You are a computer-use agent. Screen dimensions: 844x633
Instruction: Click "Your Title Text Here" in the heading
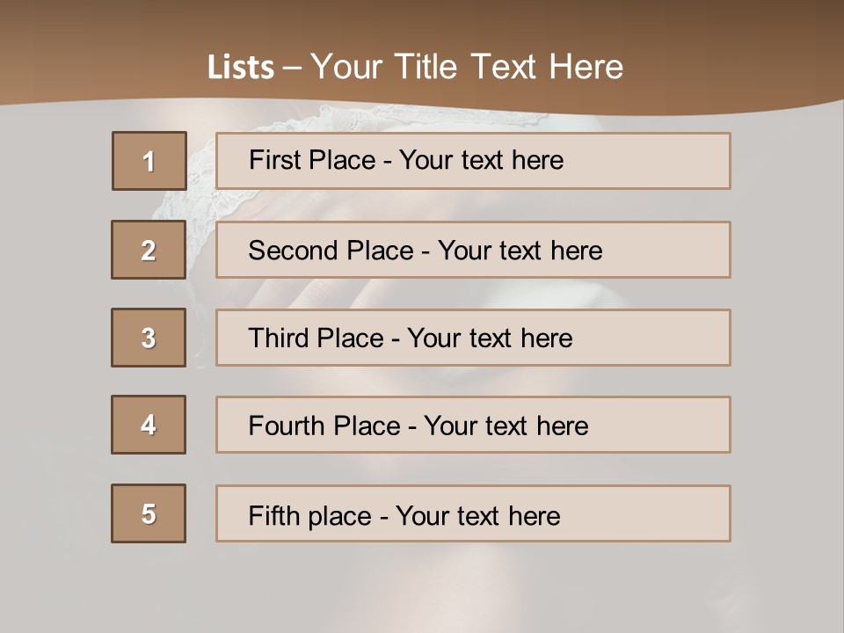(467, 67)
